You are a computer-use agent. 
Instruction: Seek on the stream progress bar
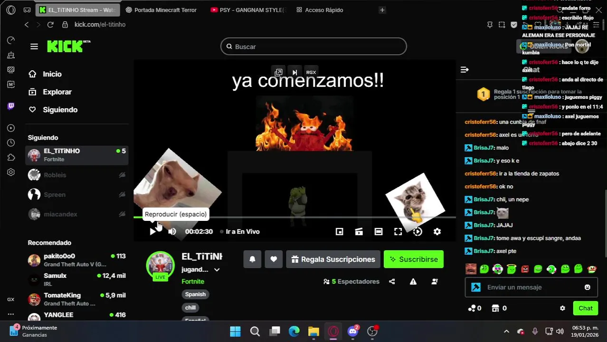coord(294,217)
